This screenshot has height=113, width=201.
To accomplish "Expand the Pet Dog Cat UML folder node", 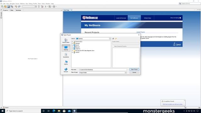I will (72, 51).
